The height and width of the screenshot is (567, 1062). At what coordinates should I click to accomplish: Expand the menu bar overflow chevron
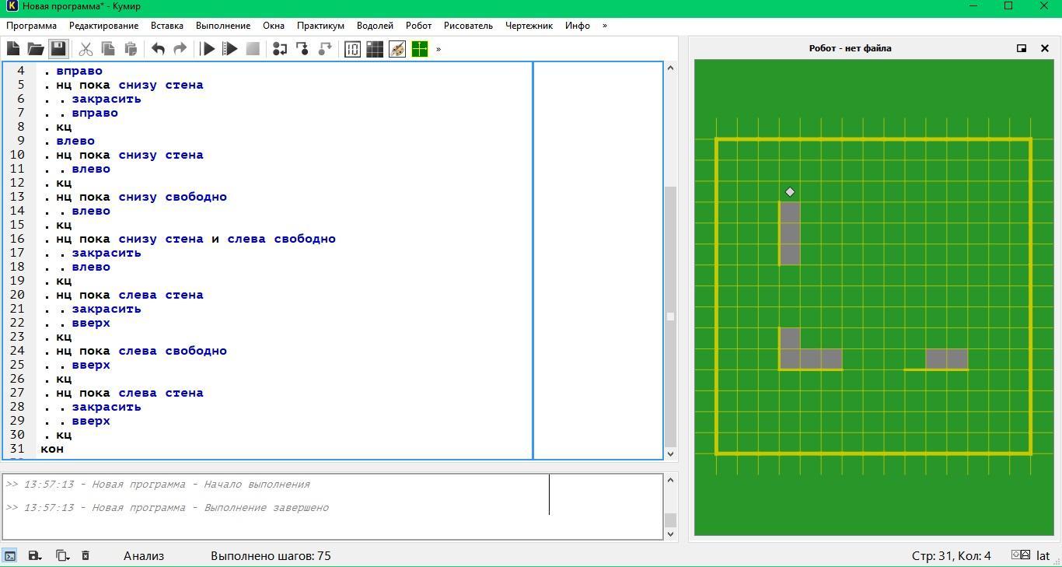click(x=605, y=26)
